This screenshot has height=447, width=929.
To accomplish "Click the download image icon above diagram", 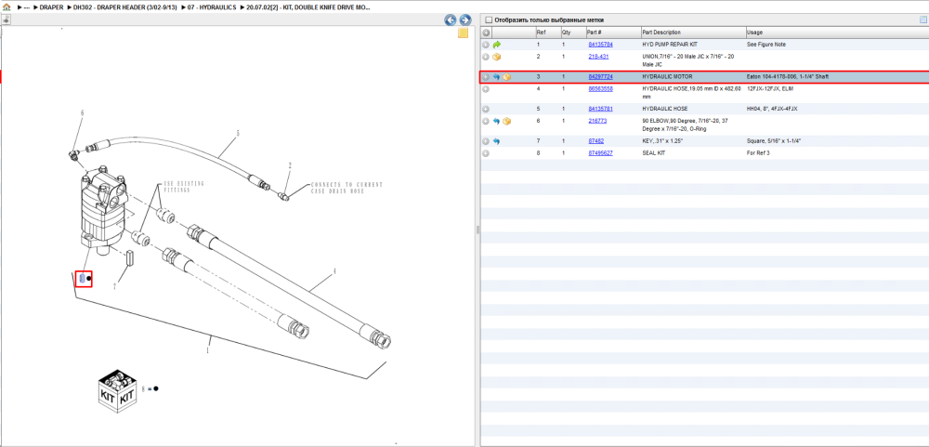I will [6, 20].
